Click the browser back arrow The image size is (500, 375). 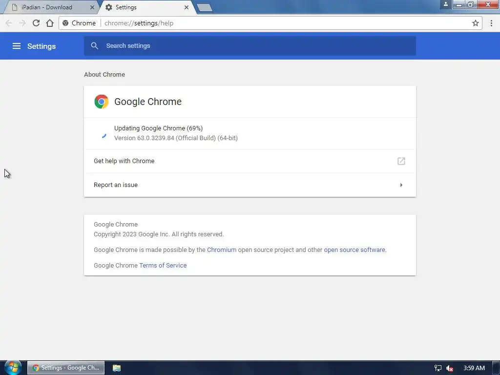(9, 23)
